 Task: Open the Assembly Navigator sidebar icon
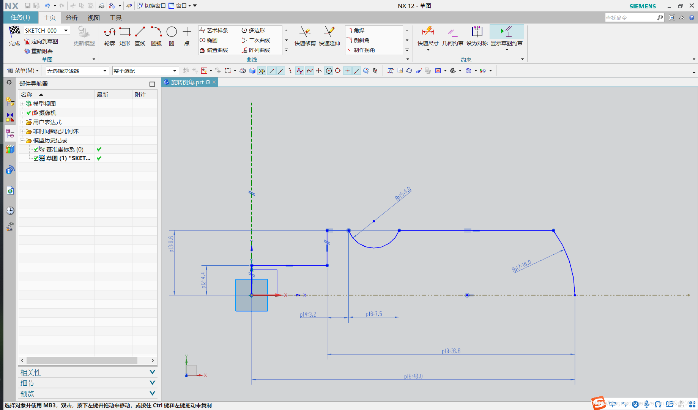point(10,102)
